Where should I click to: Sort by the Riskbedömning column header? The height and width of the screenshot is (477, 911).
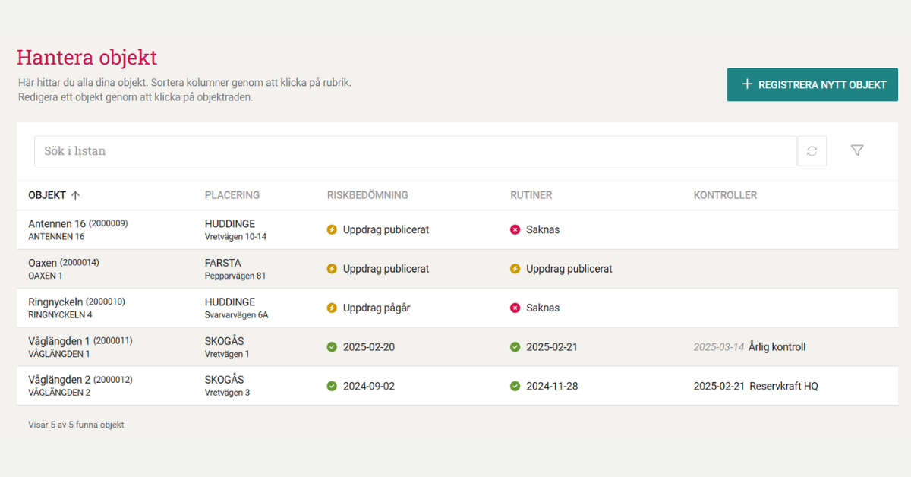[367, 195]
